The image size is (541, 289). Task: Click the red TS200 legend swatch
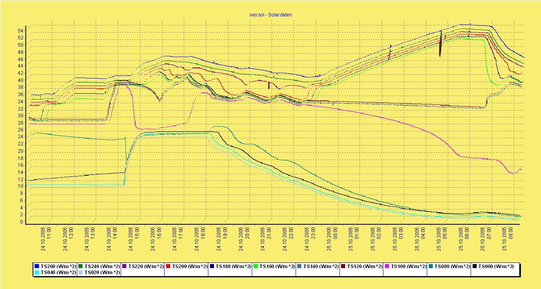coord(168,266)
